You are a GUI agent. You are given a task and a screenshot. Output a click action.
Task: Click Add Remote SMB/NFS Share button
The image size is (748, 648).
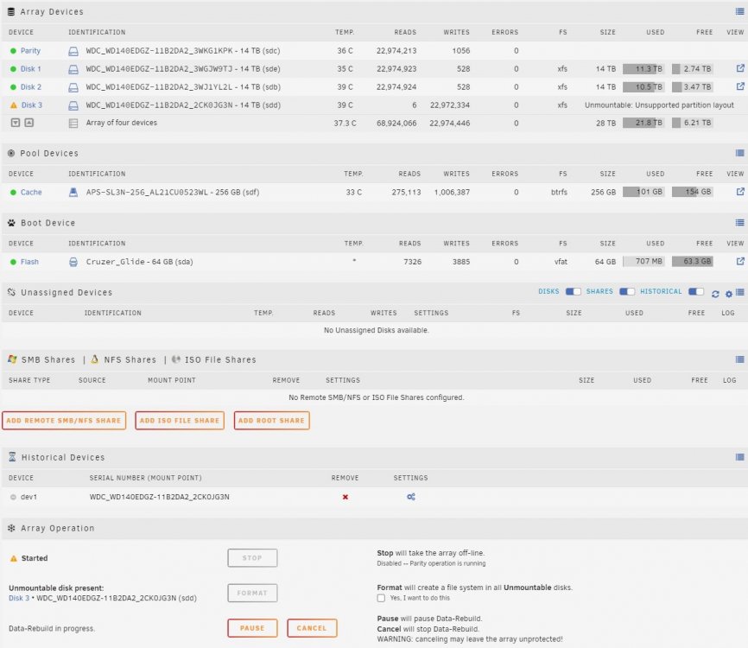(x=64, y=421)
